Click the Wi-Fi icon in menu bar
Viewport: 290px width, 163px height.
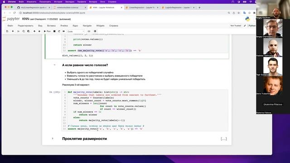[251, 2]
